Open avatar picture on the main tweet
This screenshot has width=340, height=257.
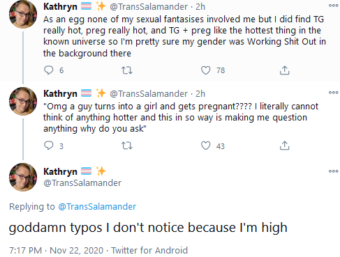[23, 177]
